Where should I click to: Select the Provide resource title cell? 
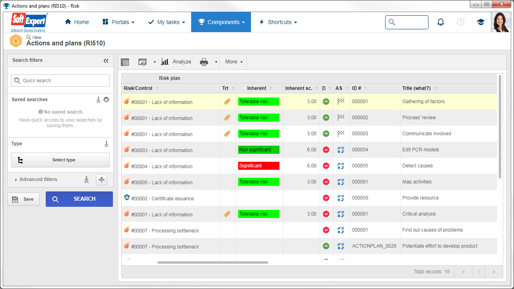coord(449,198)
